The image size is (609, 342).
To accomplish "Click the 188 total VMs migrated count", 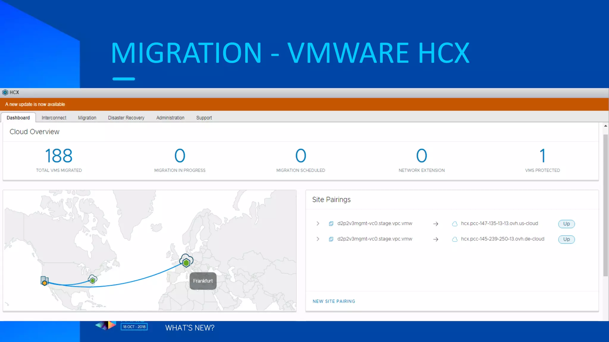I will coord(59,156).
